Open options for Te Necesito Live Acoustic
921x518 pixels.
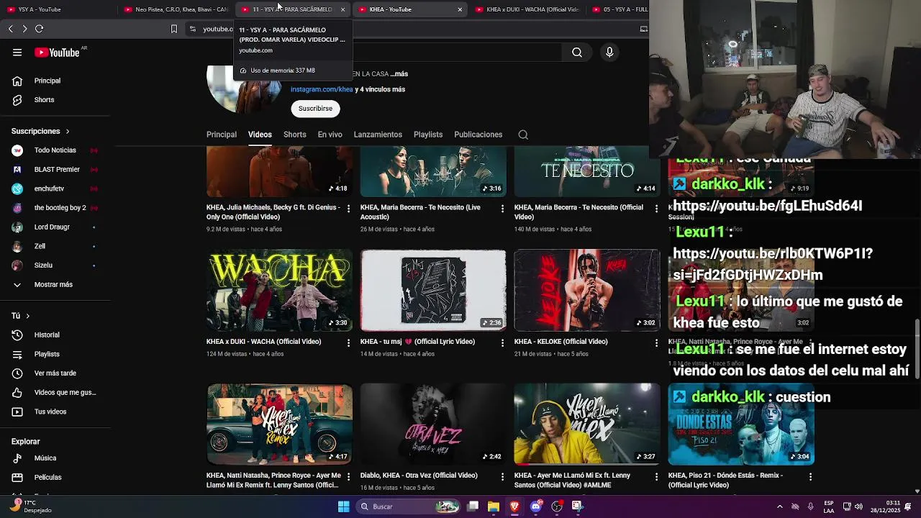(x=502, y=209)
